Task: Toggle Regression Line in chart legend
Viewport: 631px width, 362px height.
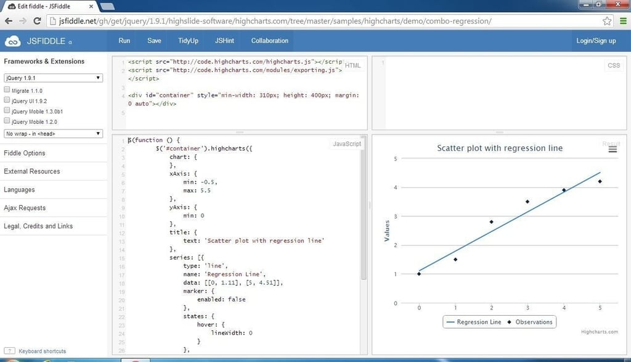Action: click(x=474, y=322)
